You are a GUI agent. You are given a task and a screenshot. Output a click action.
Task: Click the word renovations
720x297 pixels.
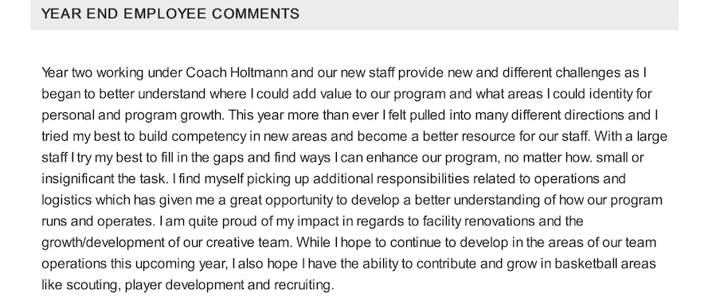point(499,221)
